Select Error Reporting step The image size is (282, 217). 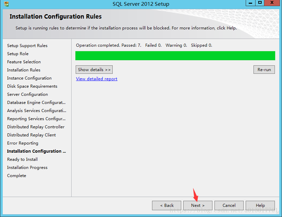(23, 143)
